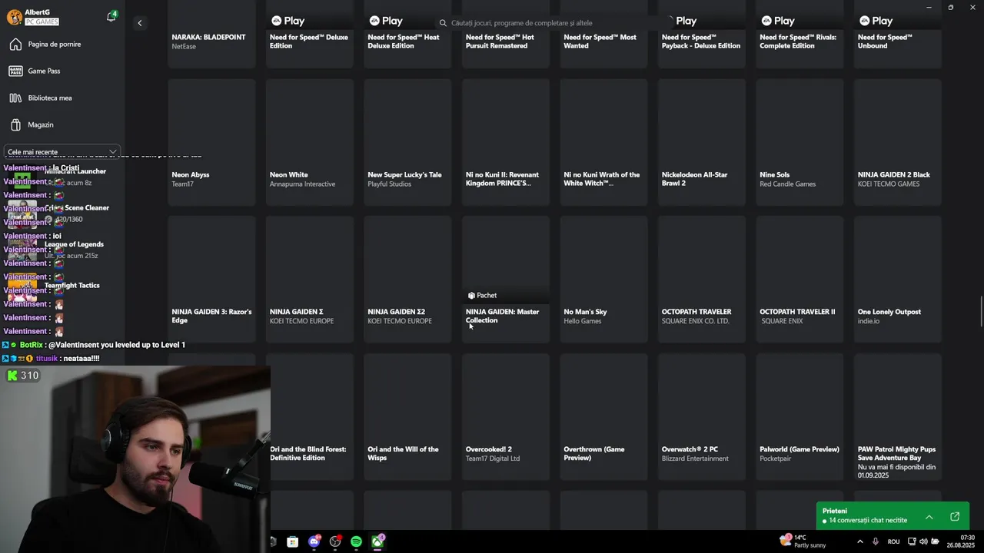Viewport: 984px width, 553px height.
Task: Open the NINJA GAIDEN Σ2 card
Action: click(x=407, y=280)
